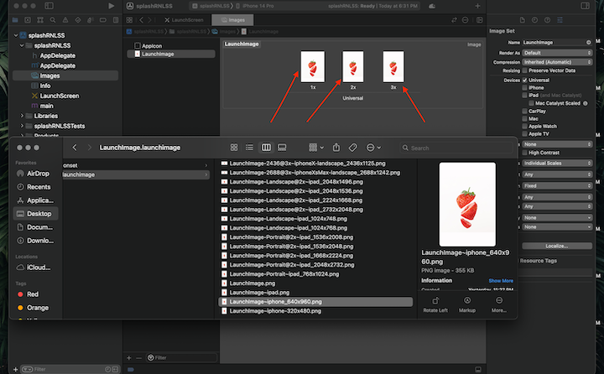The height and width of the screenshot is (374, 604).
Task: Switch Finder to column view
Action: tap(267, 148)
